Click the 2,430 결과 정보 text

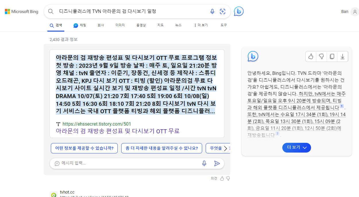(63, 39)
